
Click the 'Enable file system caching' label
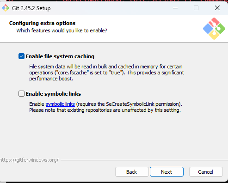(60, 56)
